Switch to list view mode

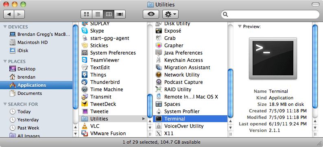pyautogui.click(x=98, y=14)
